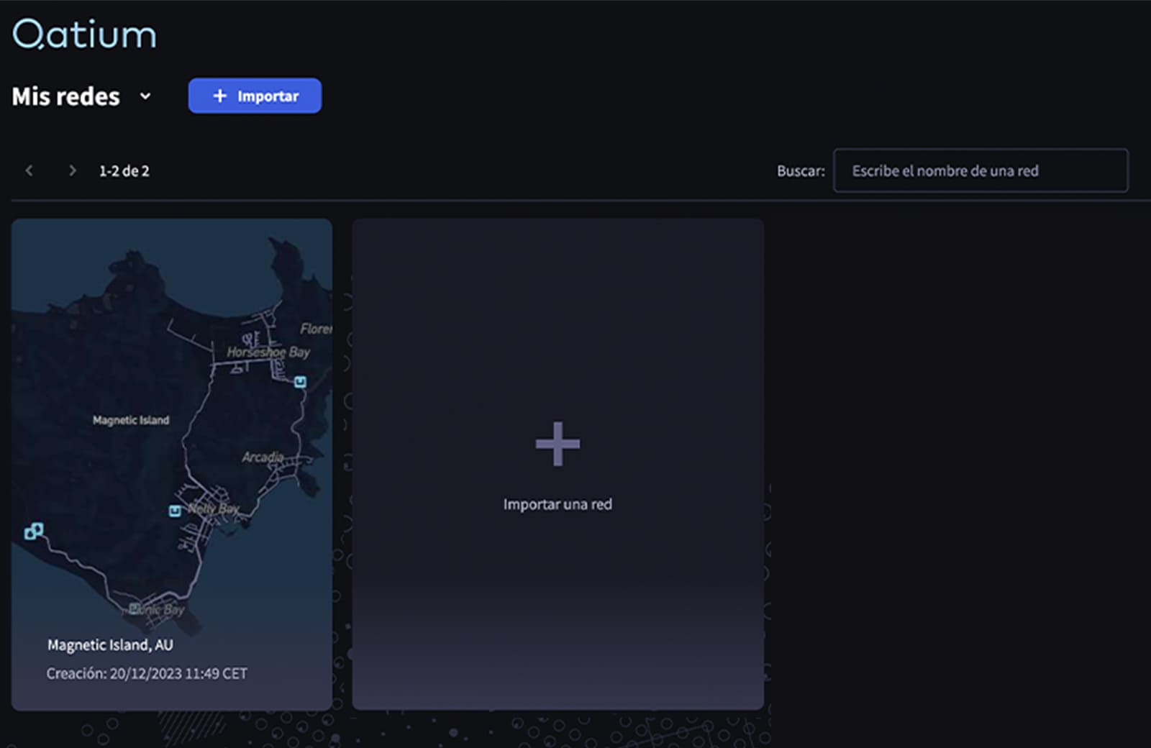Viewport: 1151px width, 748px height.
Task: Click the Importar una red text
Action: click(558, 504)
